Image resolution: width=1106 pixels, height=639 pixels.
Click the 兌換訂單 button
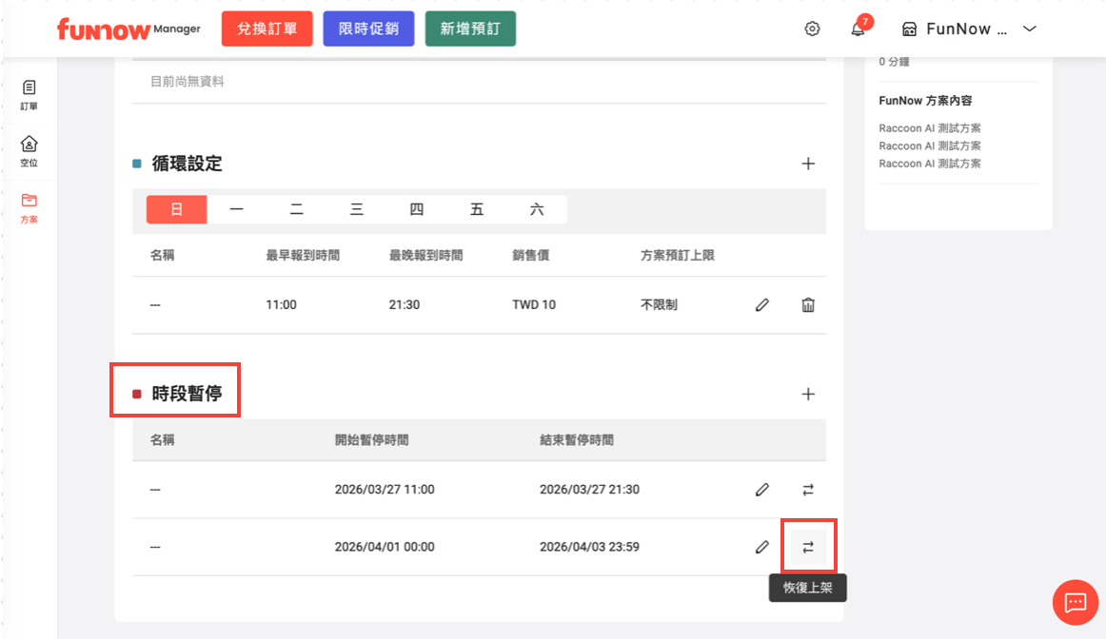(267, 29)
